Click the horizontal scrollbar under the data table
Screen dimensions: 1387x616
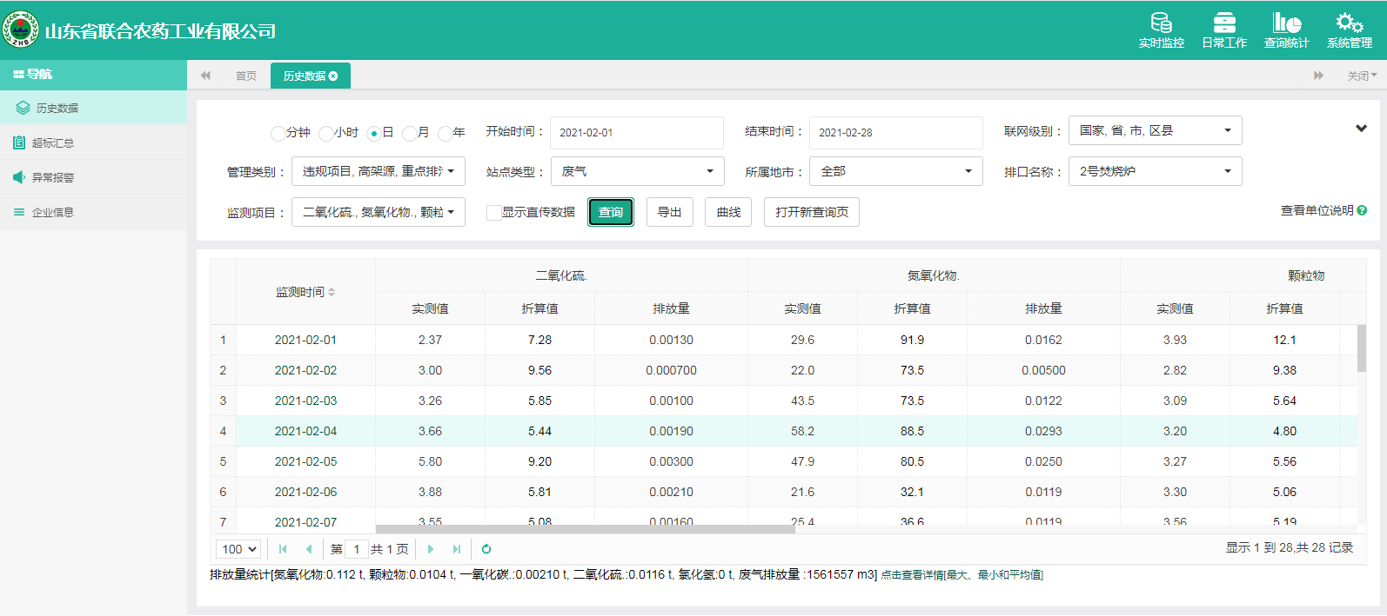[x=585, y=529]
